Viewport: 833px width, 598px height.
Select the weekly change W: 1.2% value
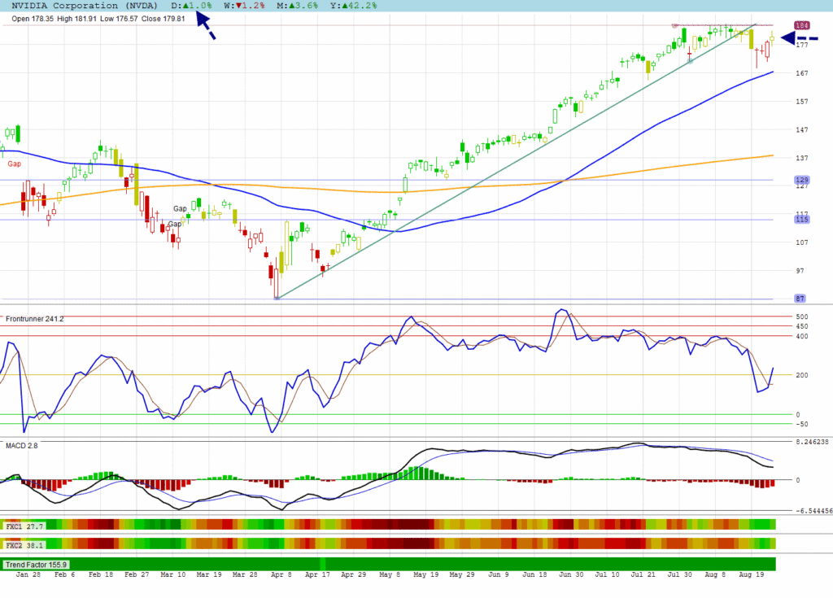pyautogui.click(x=244, y=6)
